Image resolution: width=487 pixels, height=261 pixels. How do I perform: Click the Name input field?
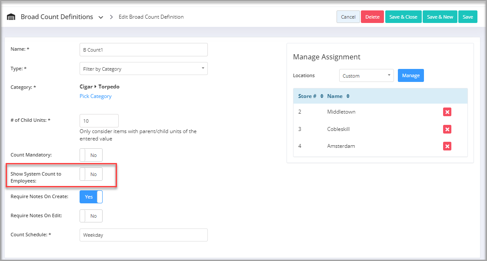pos(143,50)
